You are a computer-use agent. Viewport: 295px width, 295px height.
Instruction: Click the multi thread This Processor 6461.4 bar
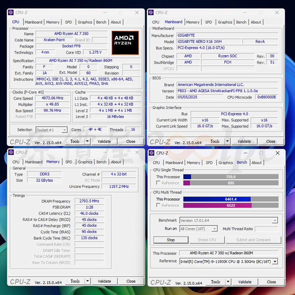coord(231,199)
